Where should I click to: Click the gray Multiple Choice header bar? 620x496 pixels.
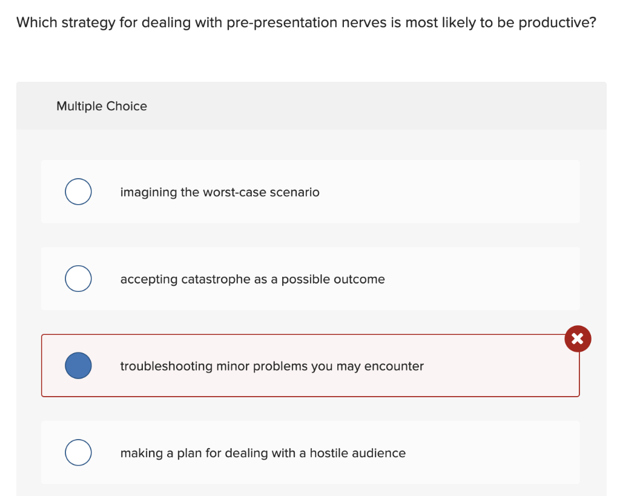pyautogui.click(x=310, y=105)
